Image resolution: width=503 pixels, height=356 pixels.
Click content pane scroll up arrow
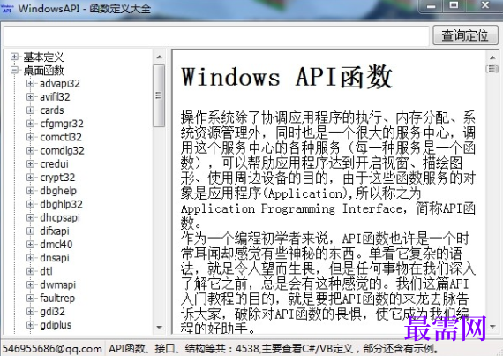tap(492, 57)
